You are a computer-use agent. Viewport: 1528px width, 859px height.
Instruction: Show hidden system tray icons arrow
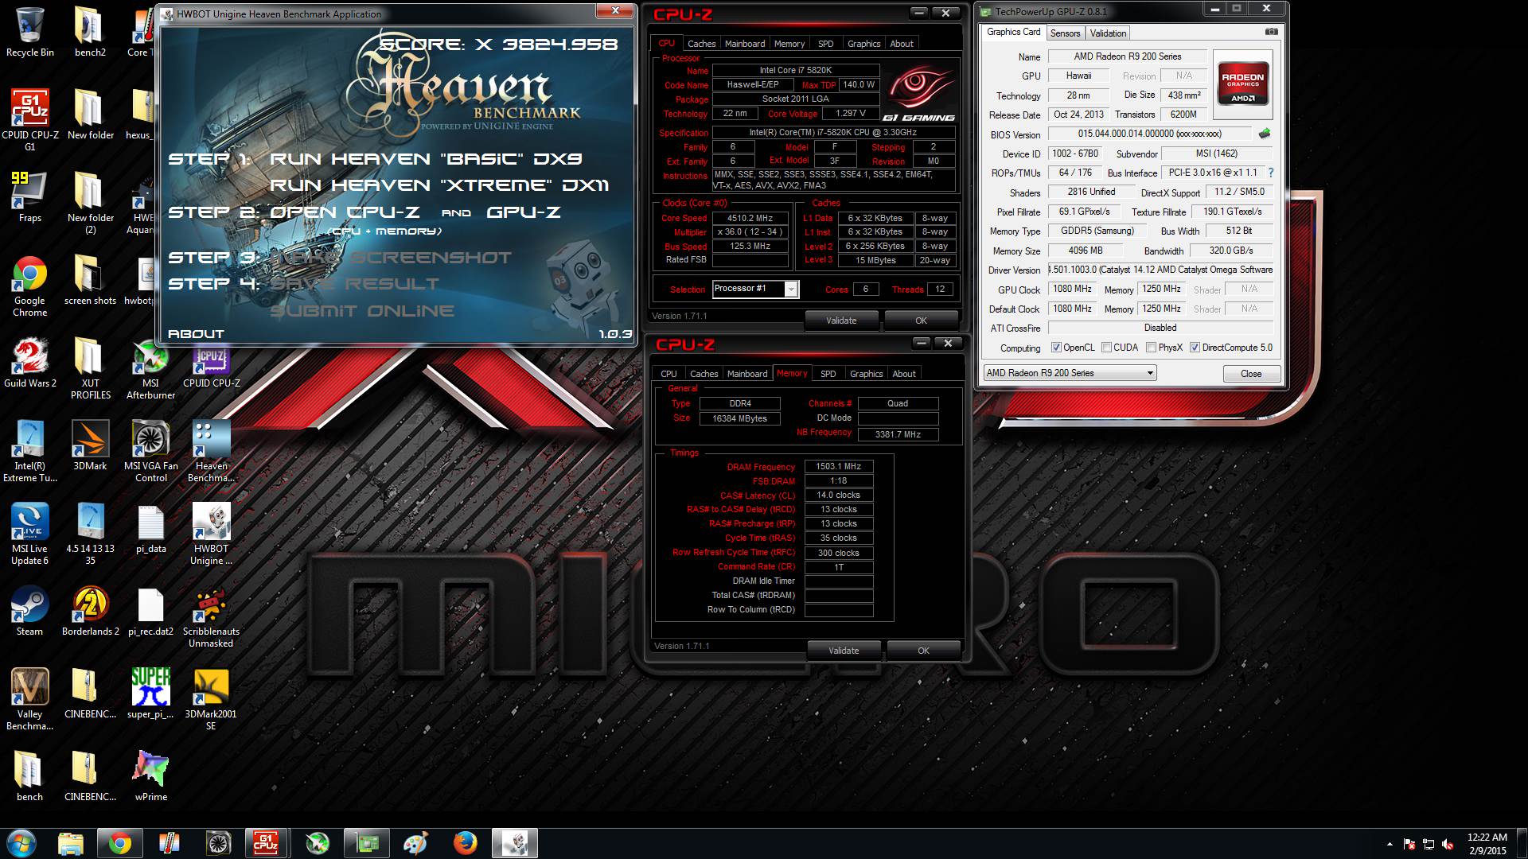[1390, 844]
